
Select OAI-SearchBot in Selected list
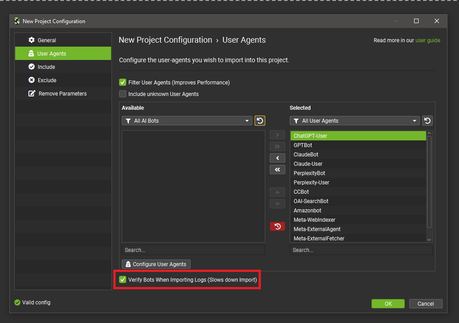(358, 201)
